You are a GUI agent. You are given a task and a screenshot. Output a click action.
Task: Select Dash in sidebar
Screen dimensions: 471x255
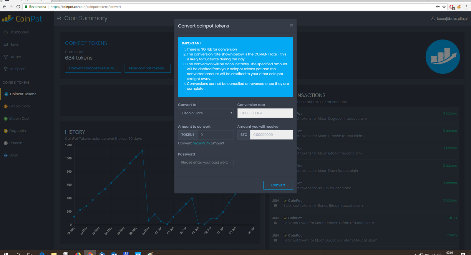point(14,155)
